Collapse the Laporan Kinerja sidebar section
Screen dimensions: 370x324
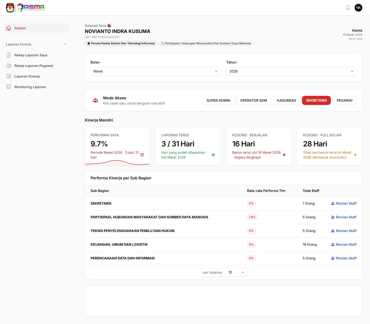[x=65, y=44]
